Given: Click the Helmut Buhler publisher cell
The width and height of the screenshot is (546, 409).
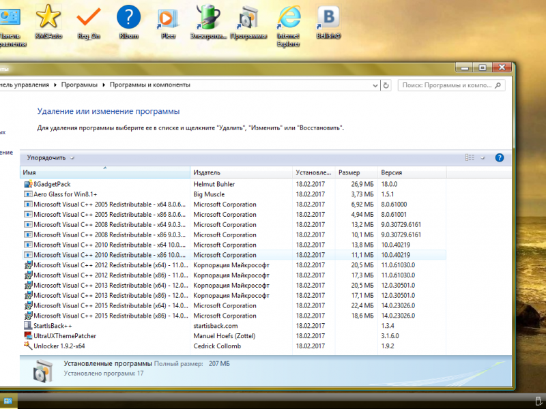Looking at the screenshot, I should (x=214, y=184).
